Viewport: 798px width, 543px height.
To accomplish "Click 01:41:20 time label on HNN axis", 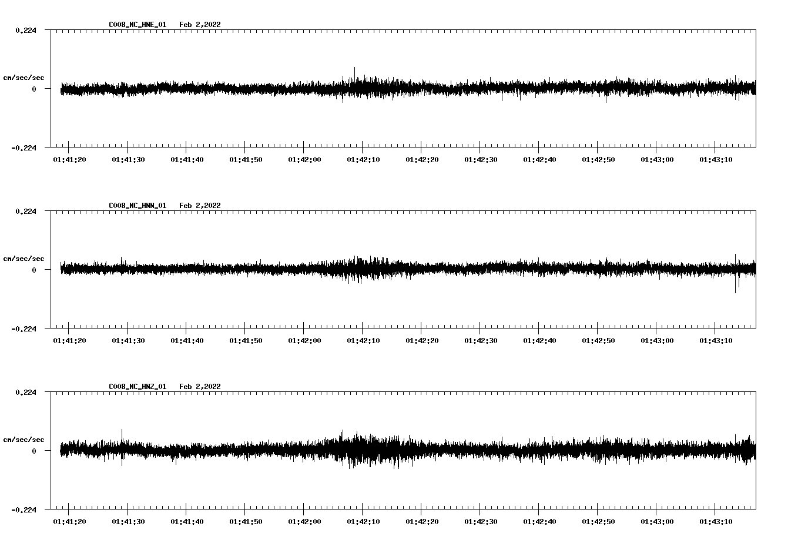I will pyautogui.click(x=69, y=341).
